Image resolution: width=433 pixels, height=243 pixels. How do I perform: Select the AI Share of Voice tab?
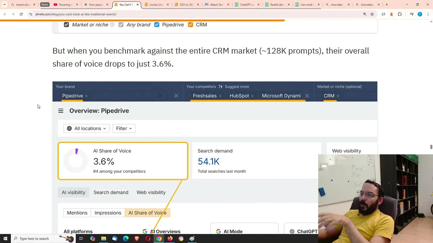point(147,213)
